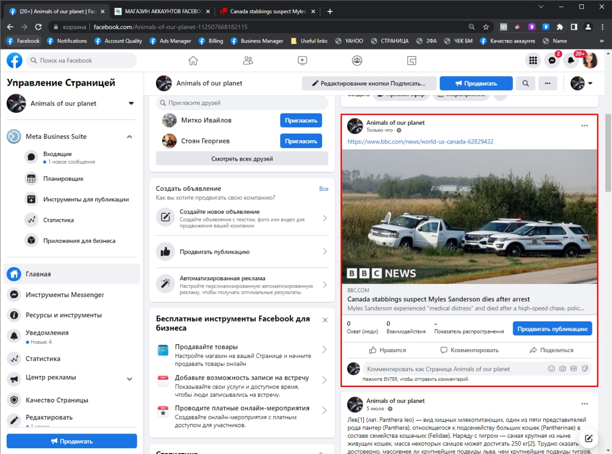Image resolution: width=612 pixels, height=454 pixels.
Task: Open Chrome profile avatar icon
Action: tap(589, 27)
